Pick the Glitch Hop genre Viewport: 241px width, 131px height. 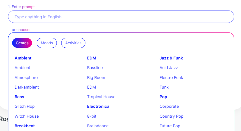(x=25, y=106)
